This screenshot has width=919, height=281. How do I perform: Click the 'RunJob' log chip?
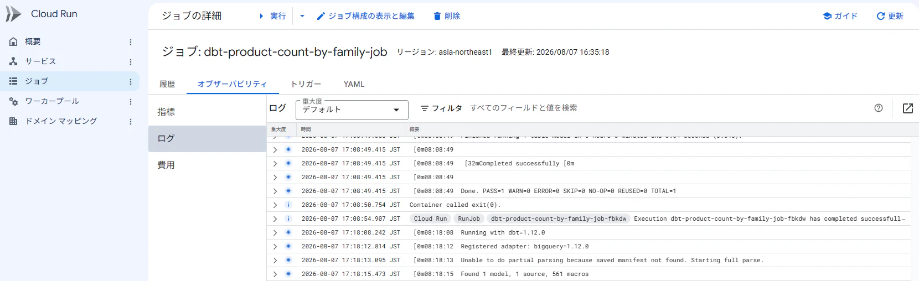tap(469, 219)
